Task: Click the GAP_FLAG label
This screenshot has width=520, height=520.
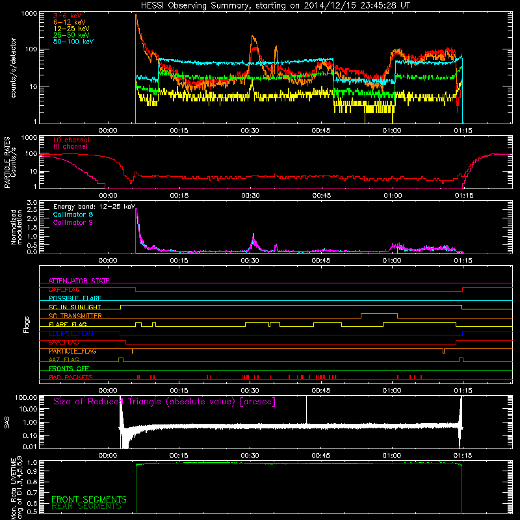Action: pos(64,289)
